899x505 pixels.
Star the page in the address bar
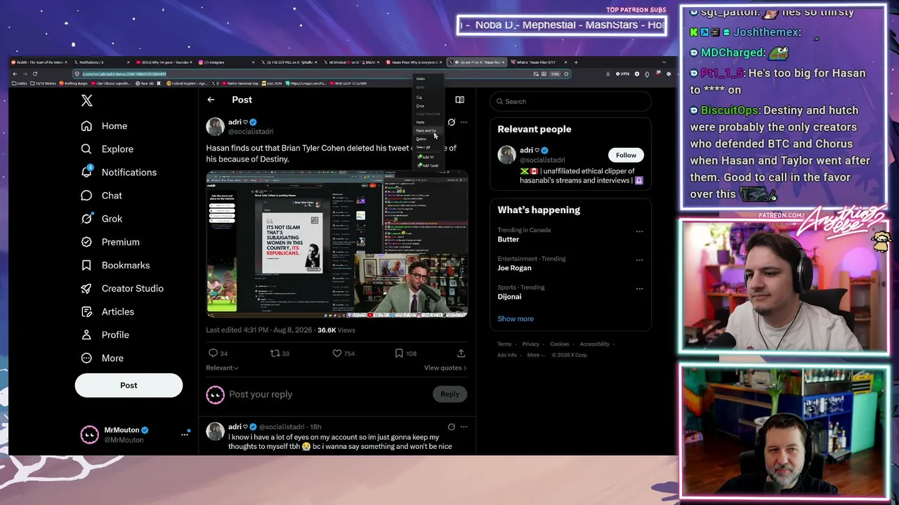click(566, 74)
